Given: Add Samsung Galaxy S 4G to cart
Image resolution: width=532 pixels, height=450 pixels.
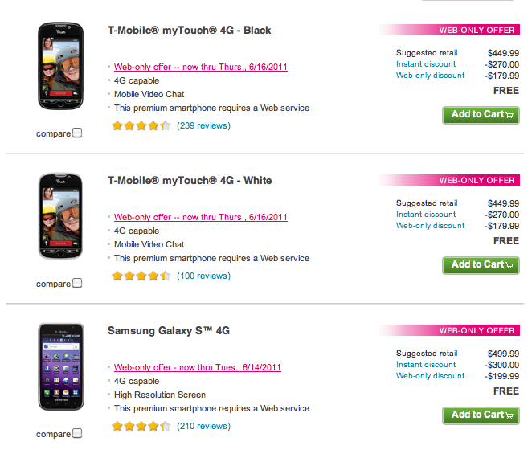Looking at the screenshot, I should point(481,415).
